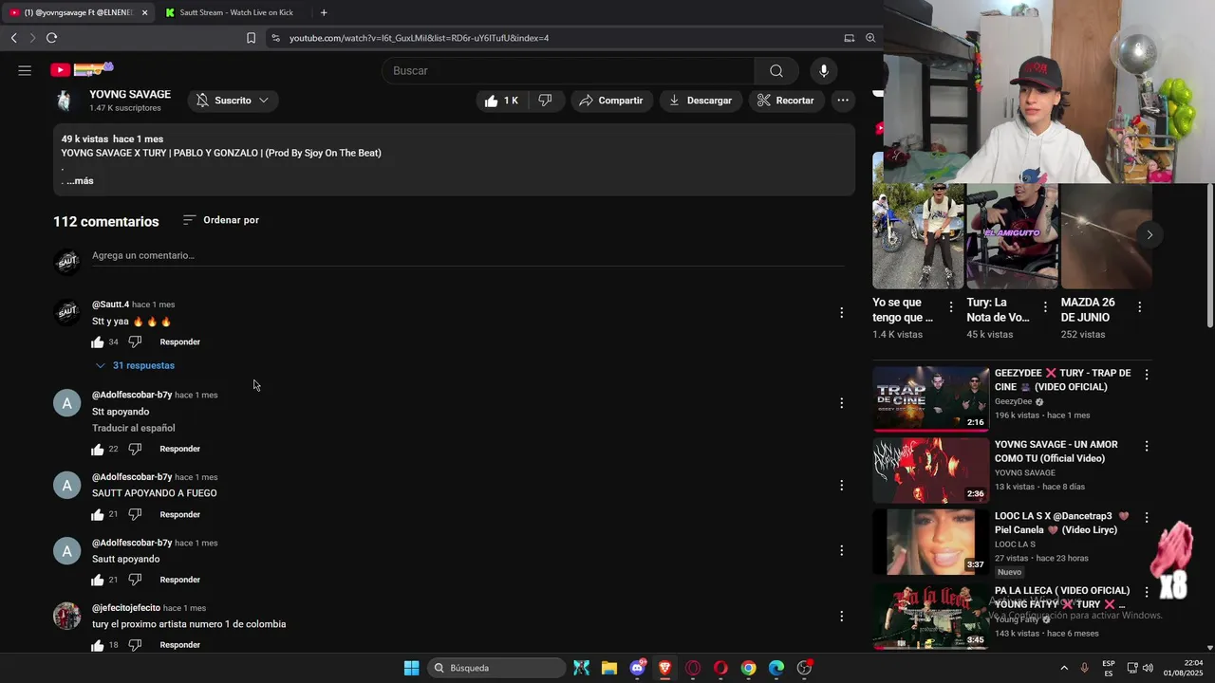Image resolution: width=1215 pixels, height=683 pixels.
Task: Open options for 'MAZDA 26 DE JUNIO' short
Action: 1139,307
